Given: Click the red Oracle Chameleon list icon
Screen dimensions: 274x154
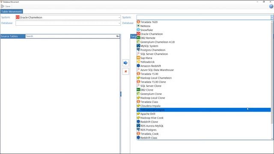Looking at the screenshot, I should [138, 34].
